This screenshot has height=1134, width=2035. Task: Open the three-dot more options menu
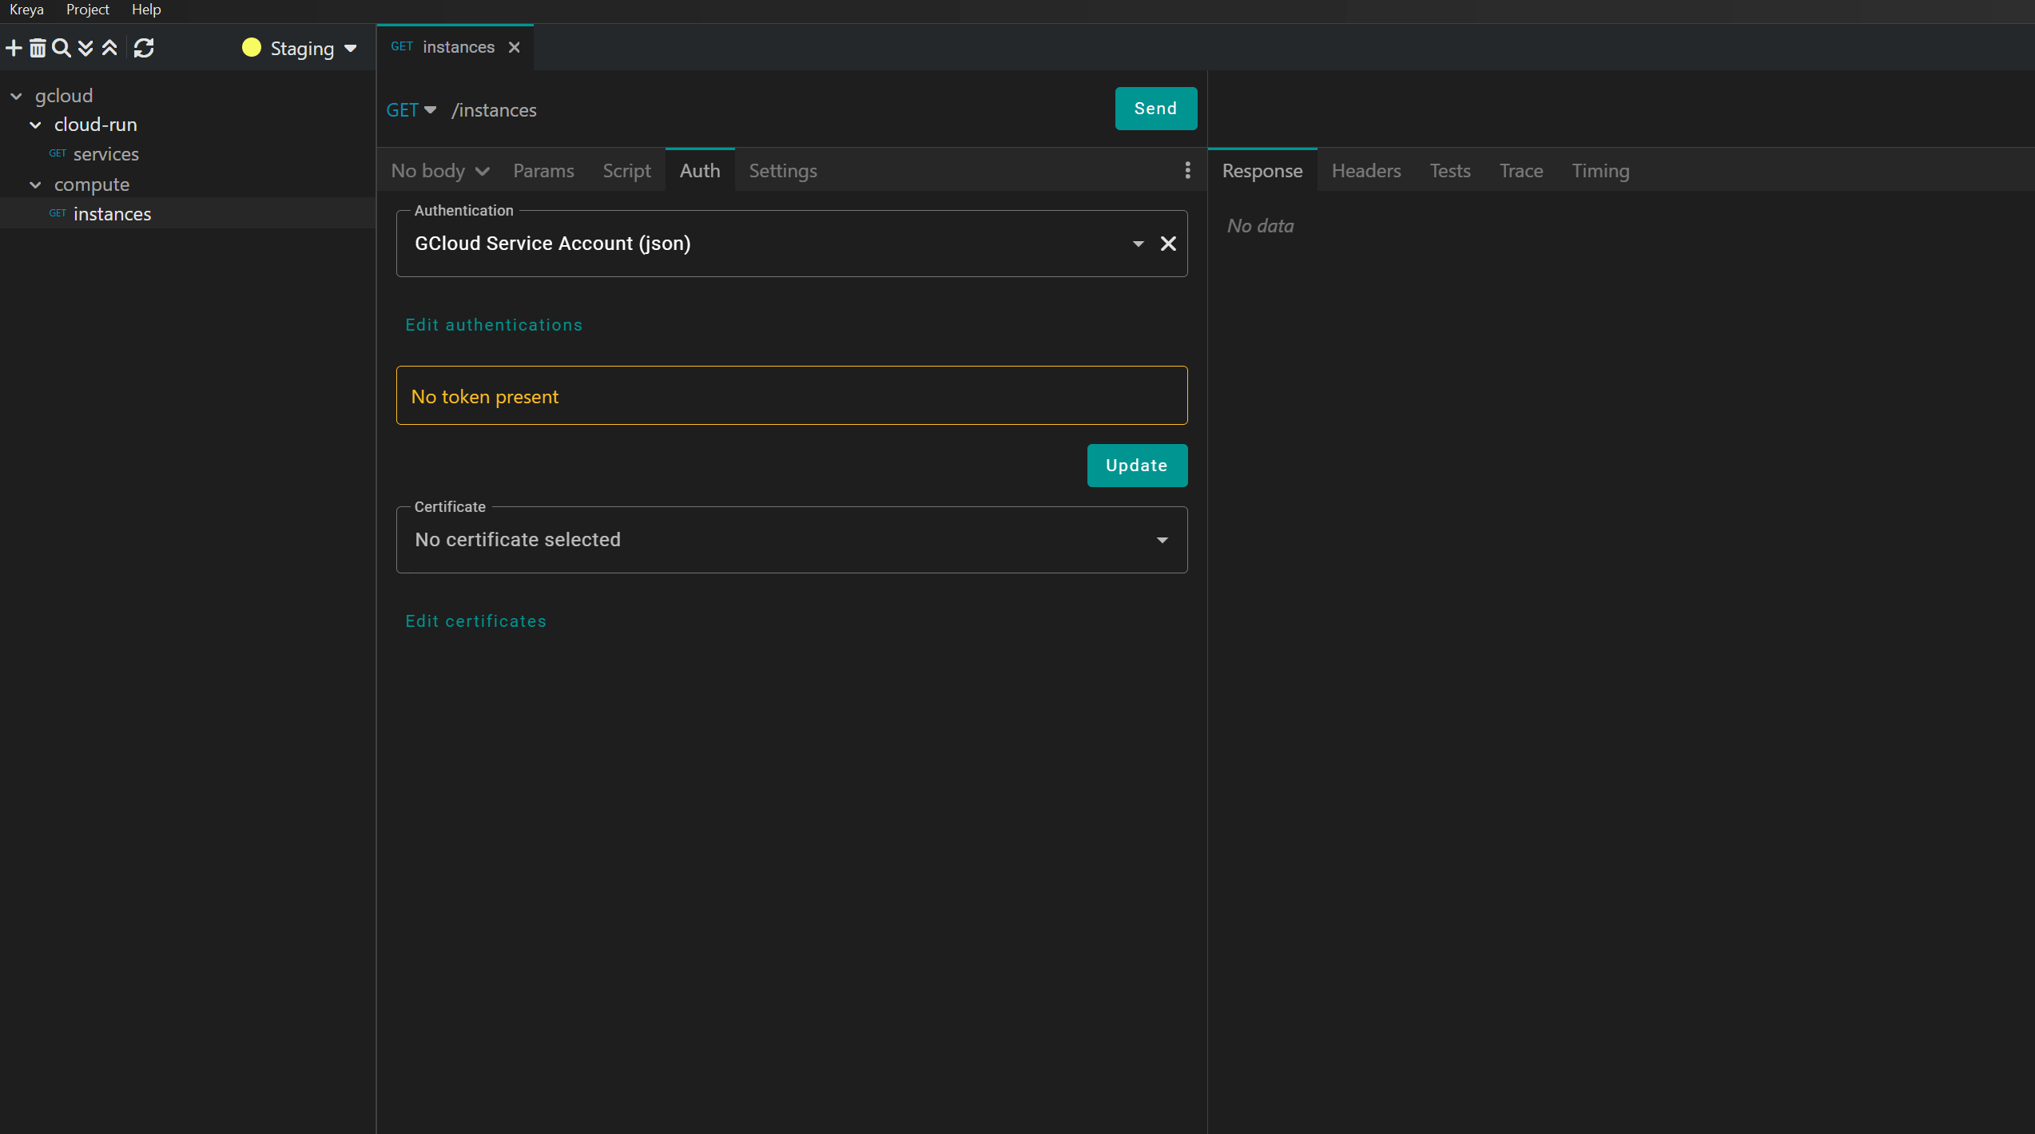1187,170
